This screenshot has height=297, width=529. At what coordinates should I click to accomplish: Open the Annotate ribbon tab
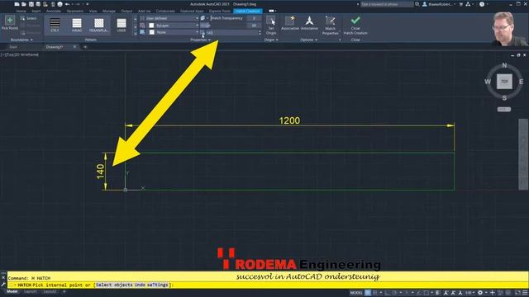pos(53,11)
